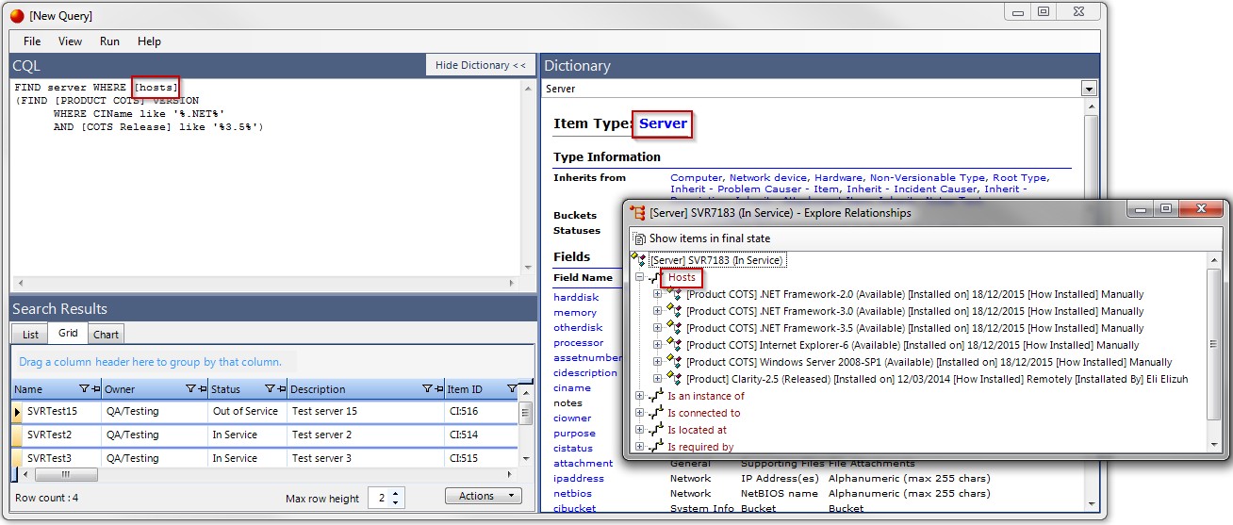Follow the Computer inherits-from link
Viewport: 1233px width, 525px height.
tap(694, 177)
